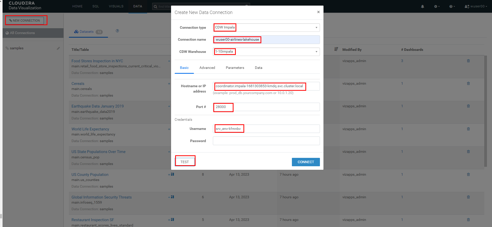The width and height of the screenshot is (492, 227).
Task: Click the Title/Table column header
Action: 80,50
